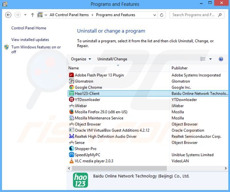The width and height of the screenshot is (230, 192).
Task: Click the SpeedUpMyPC program icon
Action: coord(71,155)
